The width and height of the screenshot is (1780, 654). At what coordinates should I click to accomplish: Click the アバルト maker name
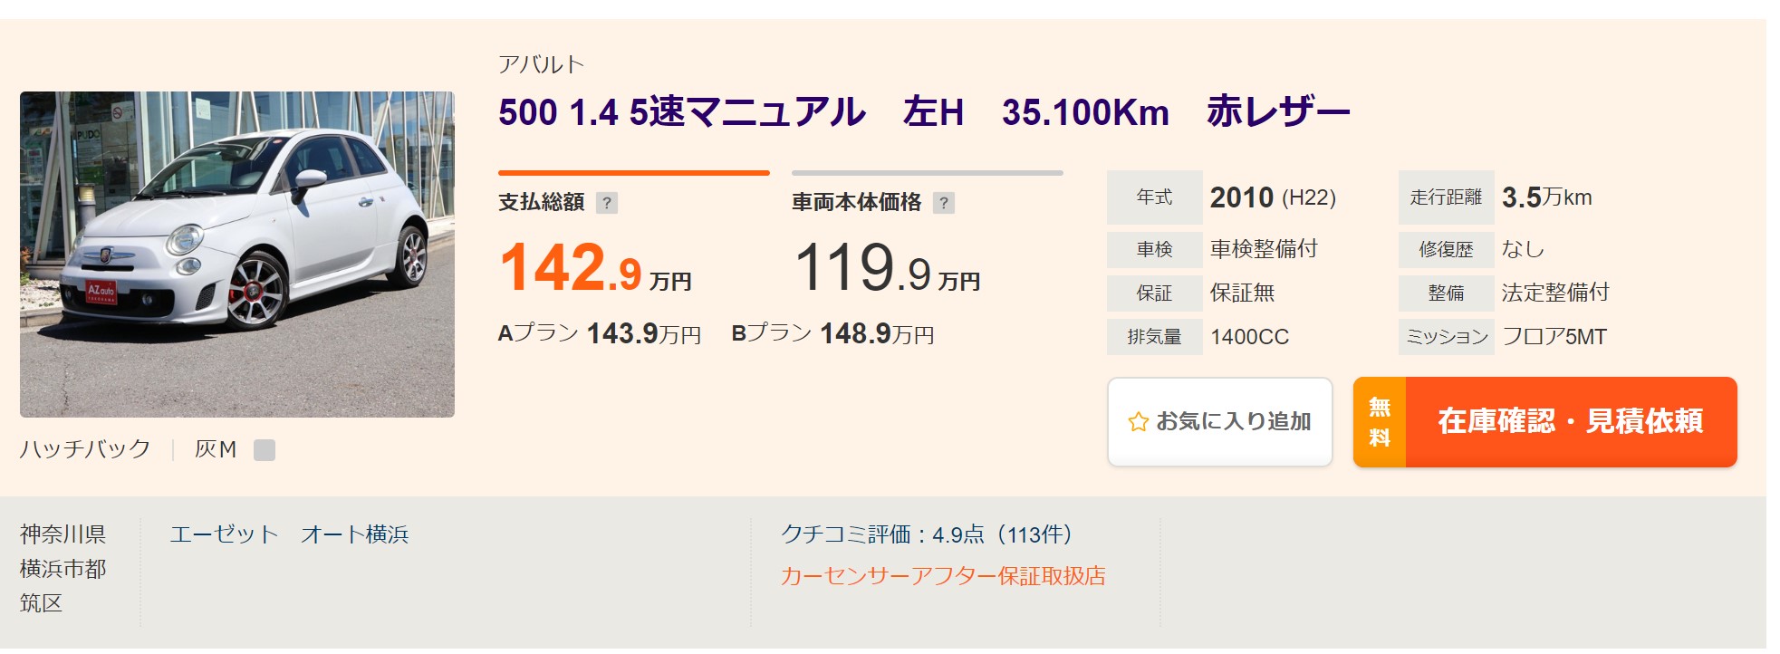click(541, 64)
